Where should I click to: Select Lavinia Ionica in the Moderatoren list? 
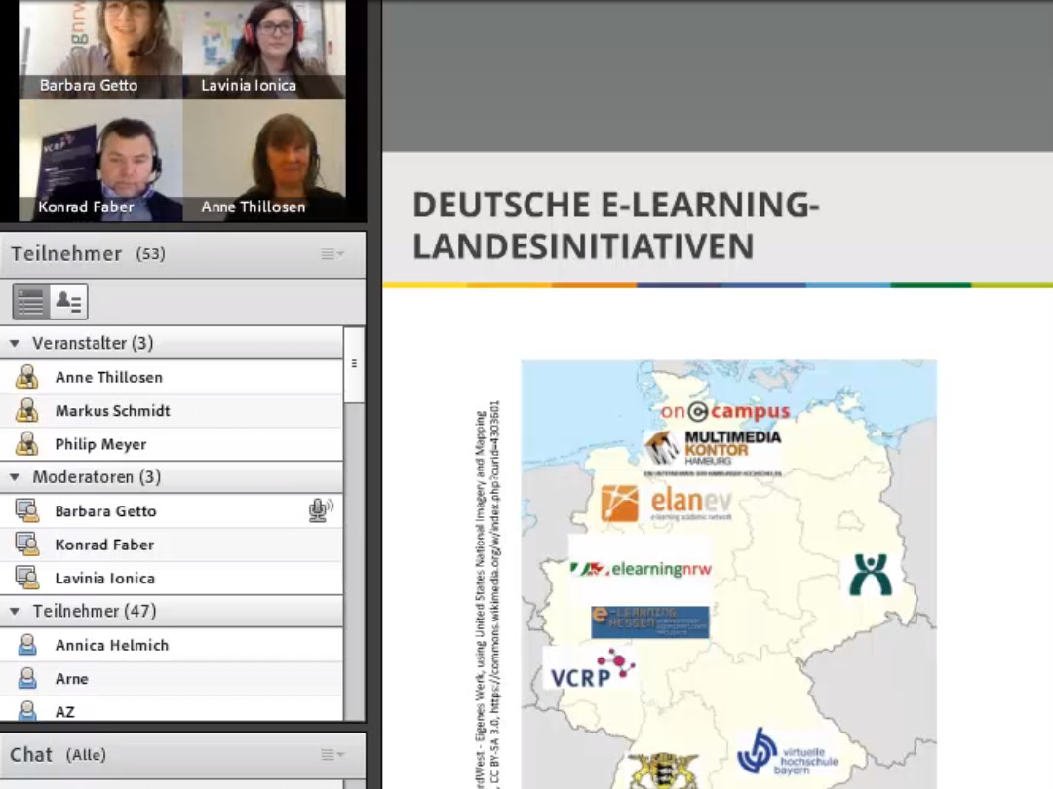click(x=172, y=579)
